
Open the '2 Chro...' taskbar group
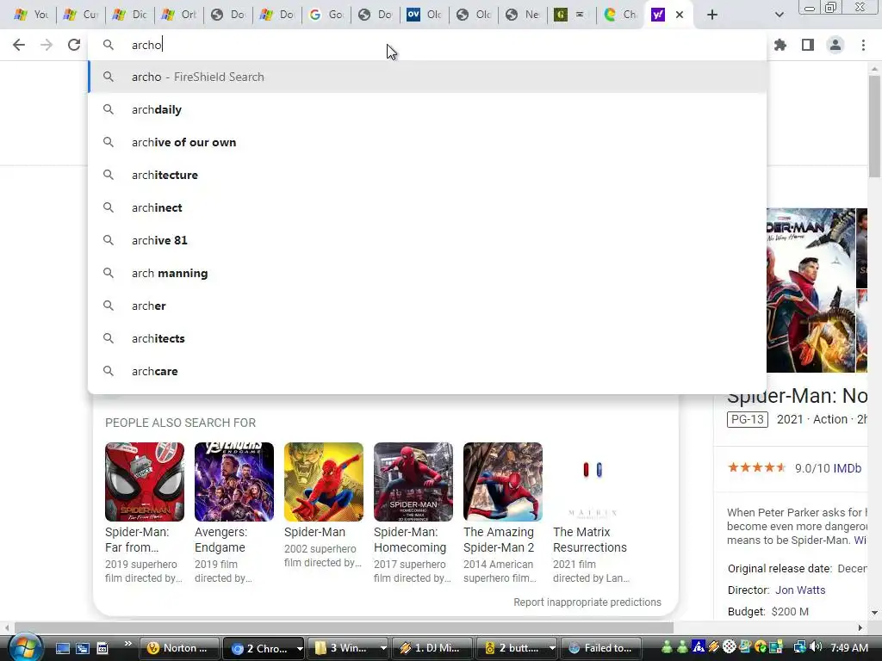(x=264, y=648)
